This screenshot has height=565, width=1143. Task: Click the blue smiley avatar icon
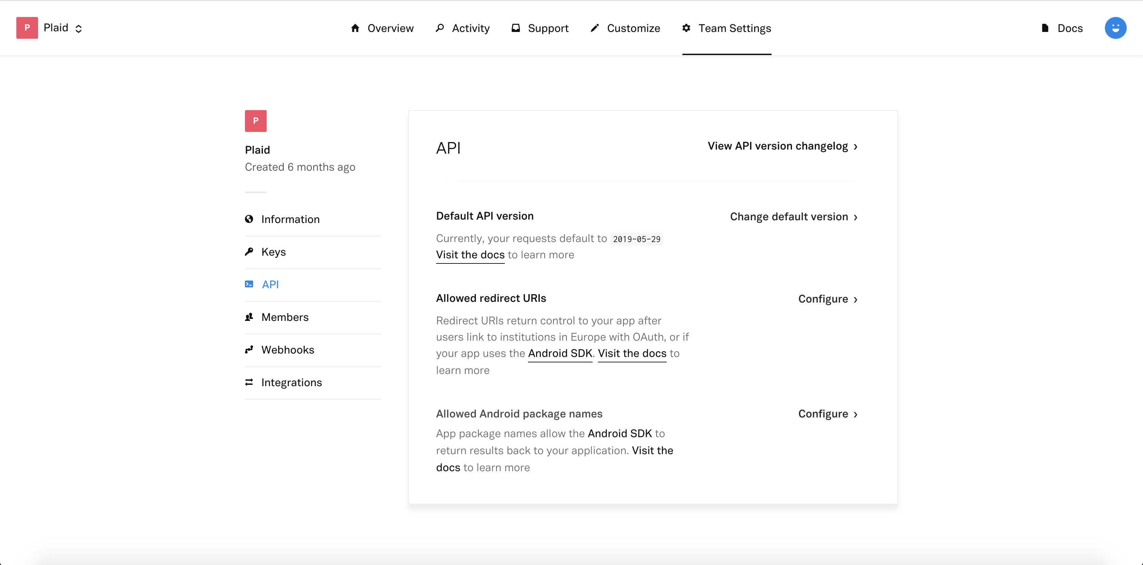point(1115,28)
